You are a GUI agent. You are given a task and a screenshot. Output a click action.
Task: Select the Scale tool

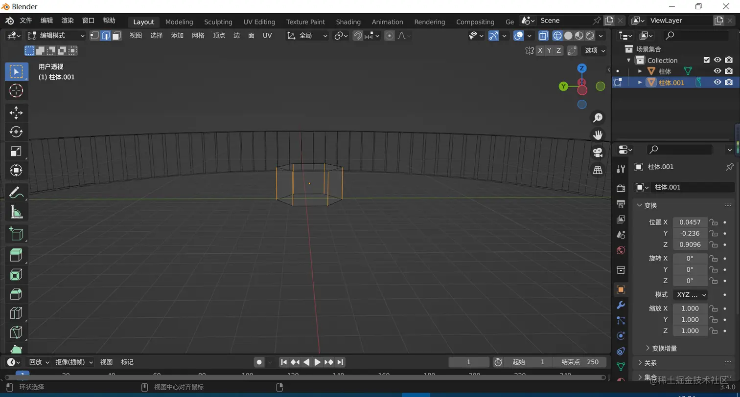point(16,151)
